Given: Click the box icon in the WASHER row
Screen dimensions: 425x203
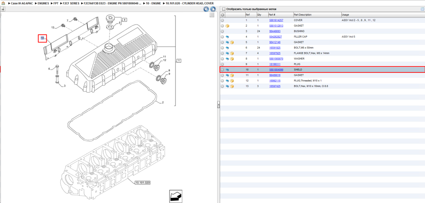Looking at the screenshot, I should [x=232, y=59].
